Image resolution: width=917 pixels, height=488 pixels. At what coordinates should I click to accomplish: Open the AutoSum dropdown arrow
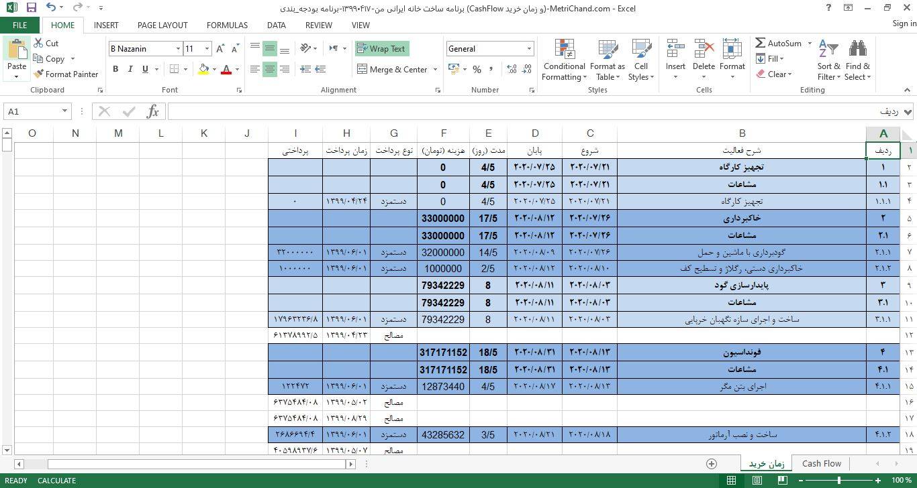coord(809,43)
